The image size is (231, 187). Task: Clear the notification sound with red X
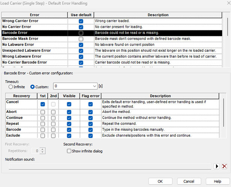click(x=224, y=166)
